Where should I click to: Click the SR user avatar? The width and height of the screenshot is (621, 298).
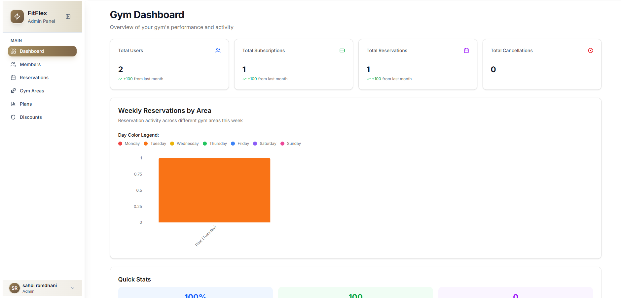coord(15,288)
